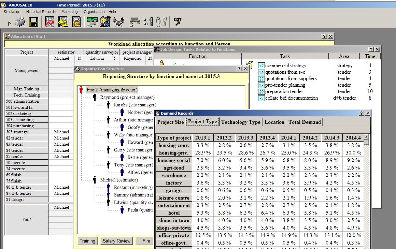Open the handshake icon in the toolbar

pyautogui.click(x=119, y=23)
